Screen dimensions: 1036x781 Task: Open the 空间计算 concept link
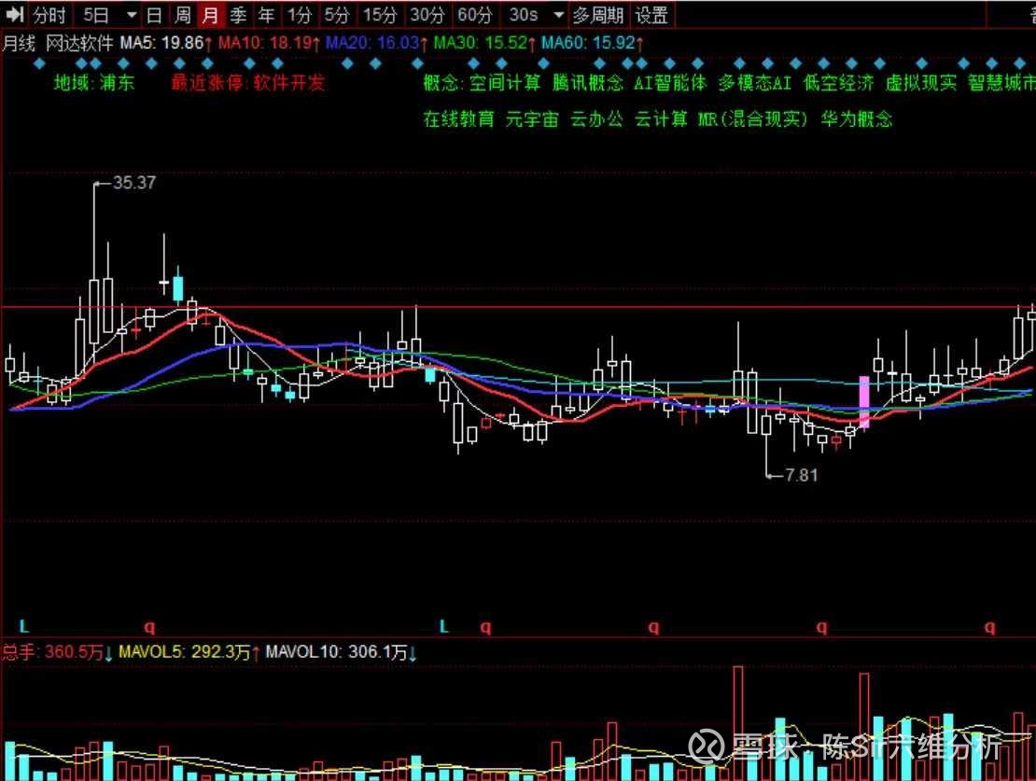coord(505,83)
